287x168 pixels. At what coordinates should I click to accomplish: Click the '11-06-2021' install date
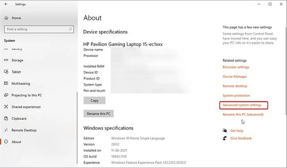[119, 150]
